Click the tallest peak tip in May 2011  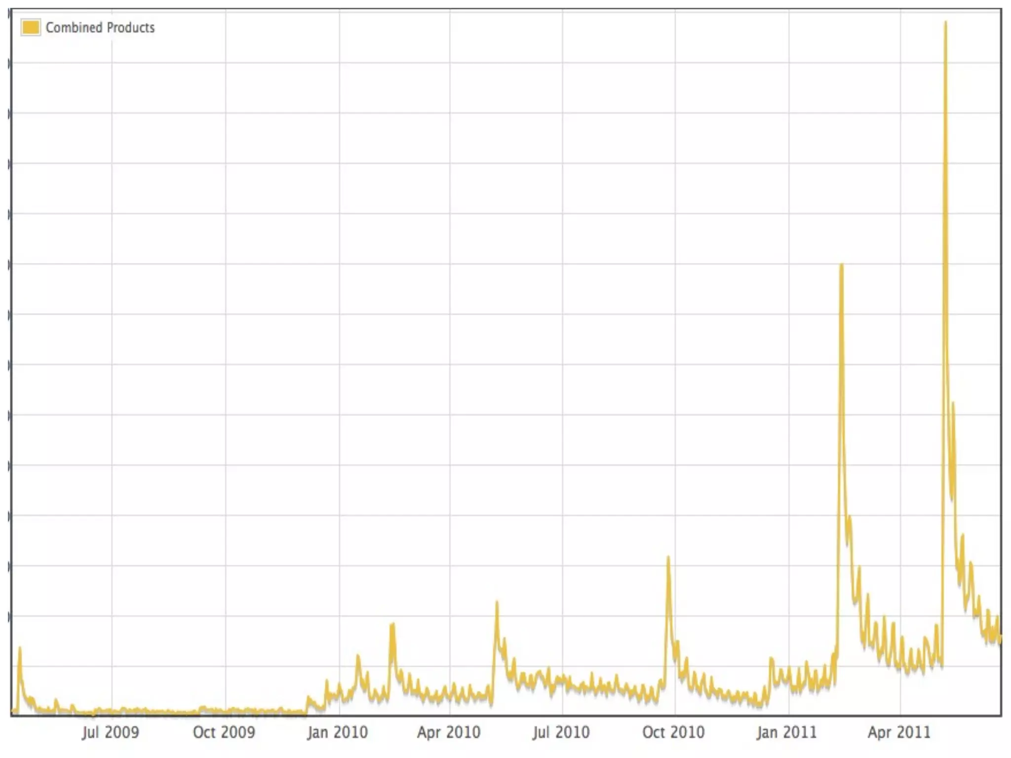pyautogui.click(x=945, y=23)
